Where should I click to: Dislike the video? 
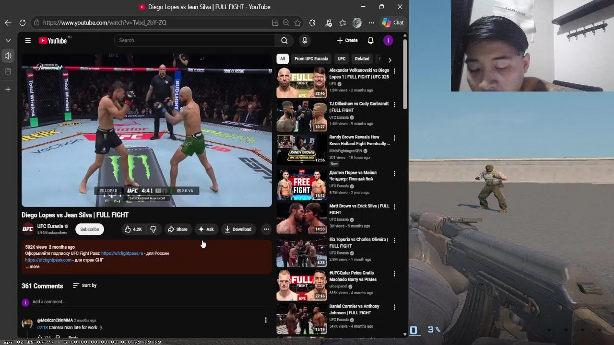coord(153,229)
